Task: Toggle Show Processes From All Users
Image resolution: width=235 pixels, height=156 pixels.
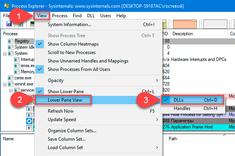Action: (99, 69)
